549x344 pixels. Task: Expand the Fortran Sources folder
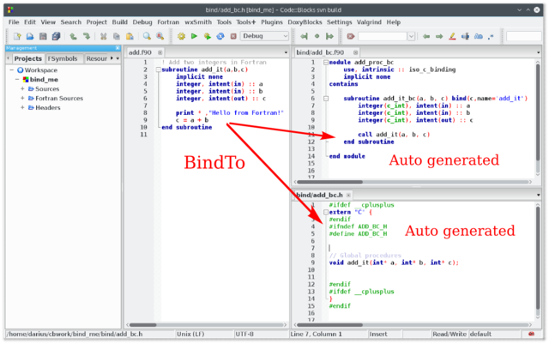pyautogui.click(x=22, y=99)
